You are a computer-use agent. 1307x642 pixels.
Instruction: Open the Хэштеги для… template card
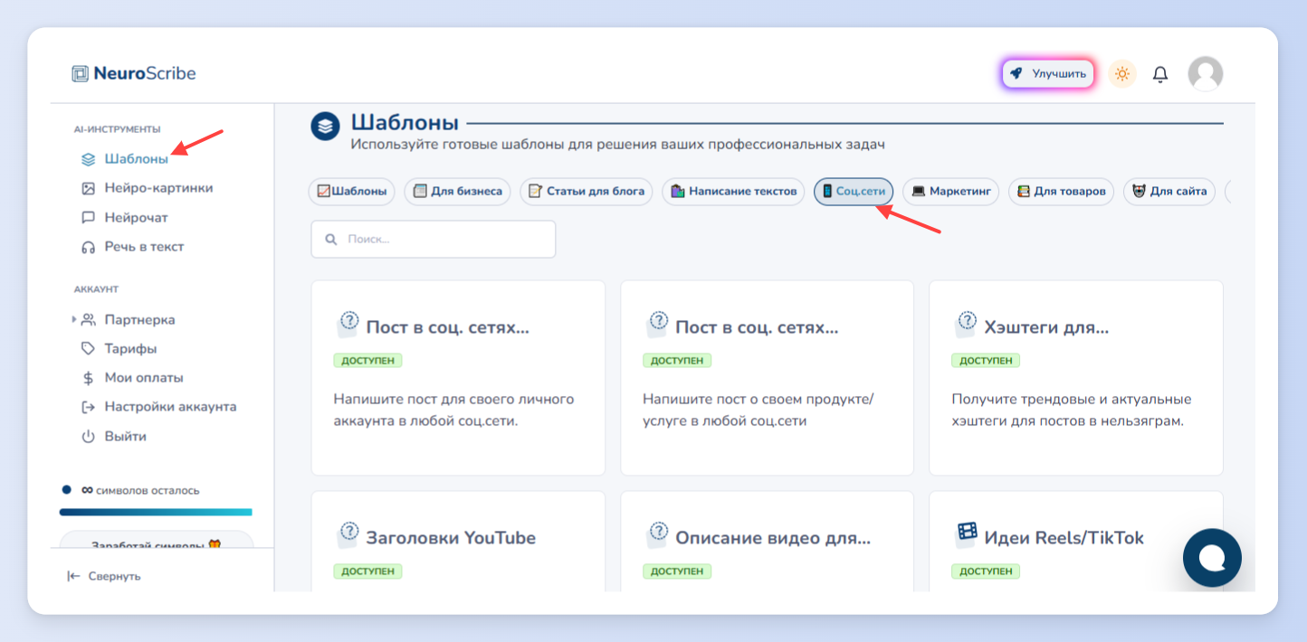1076,378
